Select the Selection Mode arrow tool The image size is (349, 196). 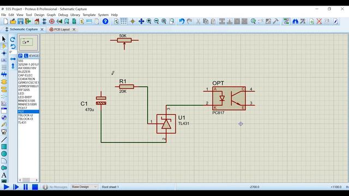(x=4, y=39)
